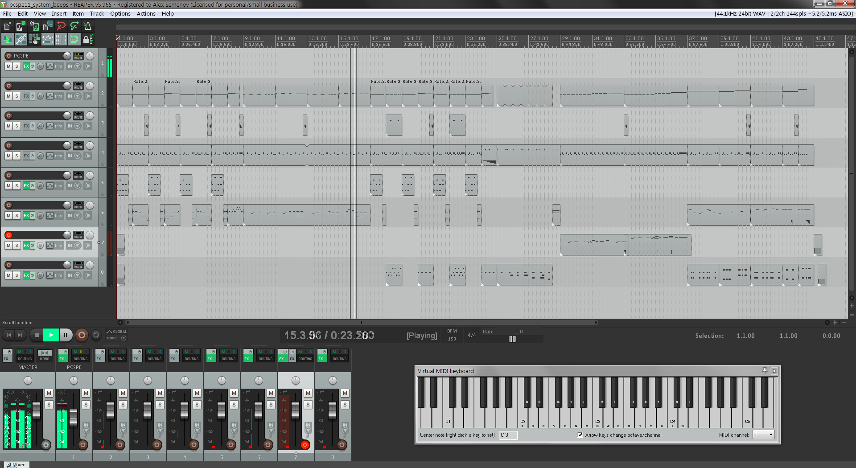
Task: Solo mixer channel 6
Action: click(271, 405)
